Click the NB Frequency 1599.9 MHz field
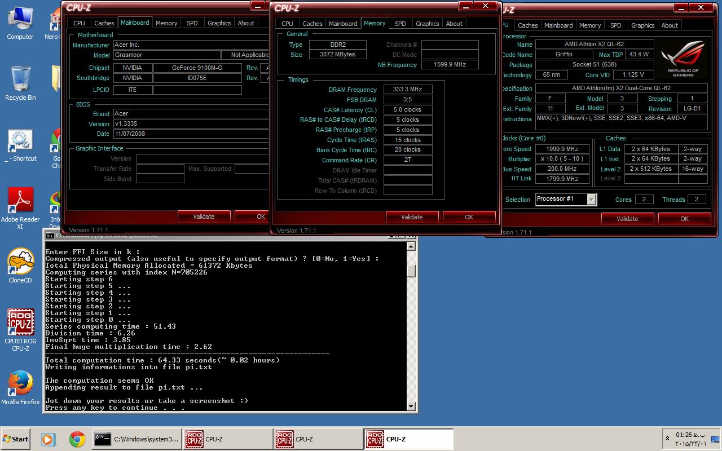722x451 pixels. [x=450, y=65]
